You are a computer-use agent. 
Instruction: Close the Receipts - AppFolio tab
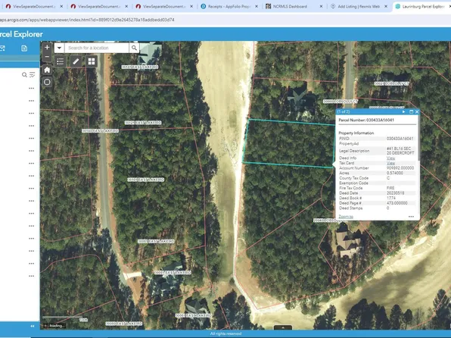pyautogui.click(x=257, y=6)
